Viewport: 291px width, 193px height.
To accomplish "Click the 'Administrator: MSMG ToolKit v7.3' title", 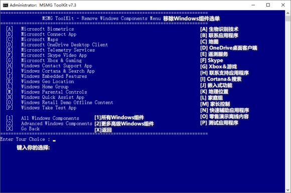I will point(43,5).
